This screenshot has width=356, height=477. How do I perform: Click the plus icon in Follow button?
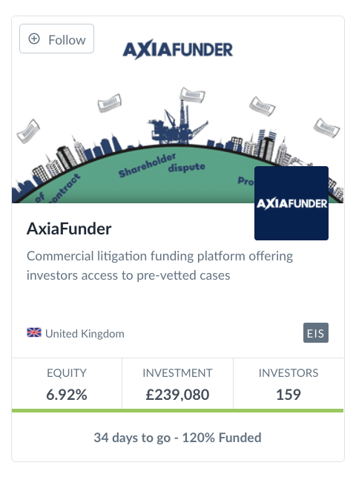pos(34,39)
